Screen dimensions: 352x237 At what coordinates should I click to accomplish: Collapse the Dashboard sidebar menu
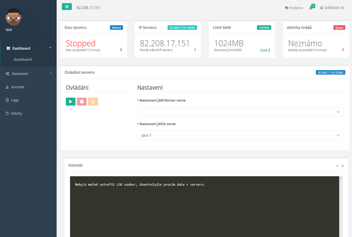[28, 48]
